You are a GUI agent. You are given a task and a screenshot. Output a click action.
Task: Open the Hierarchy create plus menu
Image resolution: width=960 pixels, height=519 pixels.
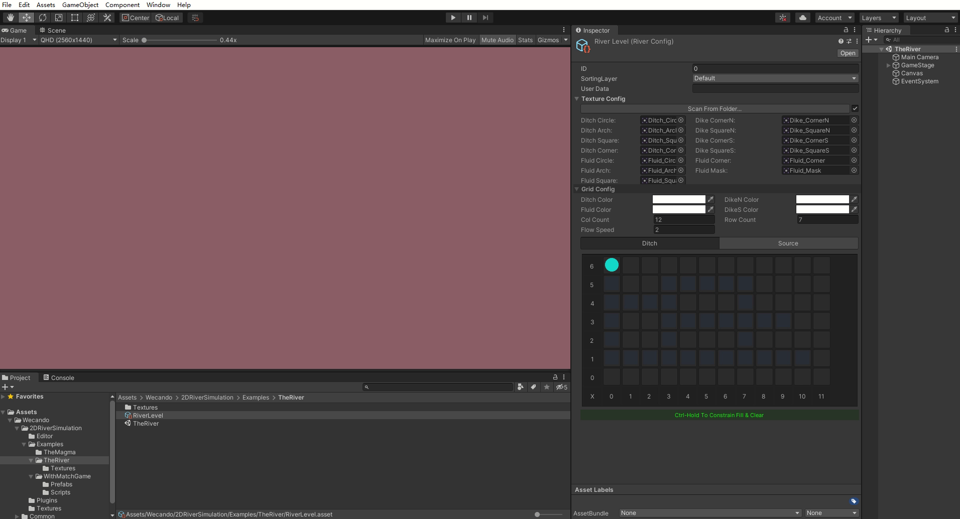pyautogui.click(x=871, y=40)
